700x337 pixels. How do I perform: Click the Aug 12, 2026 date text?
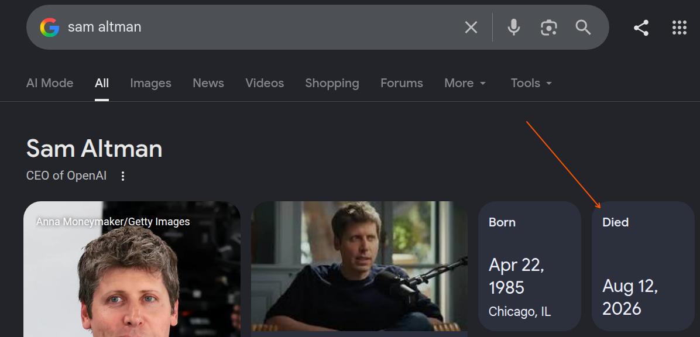[630, 297]
